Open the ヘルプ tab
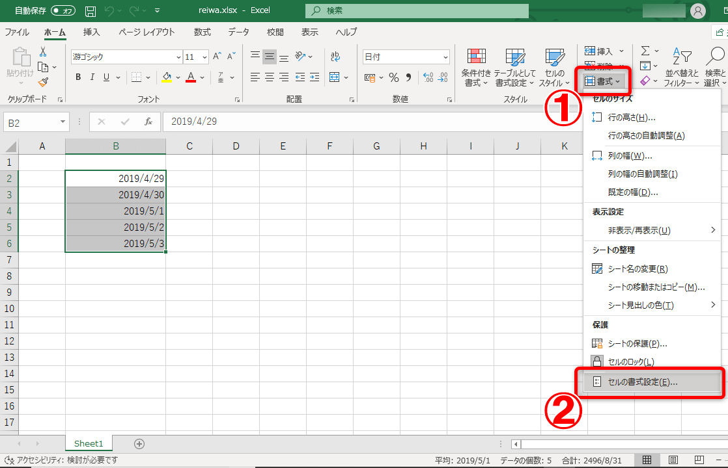The height and width of the screenshot is (468, 728). (346, 32)
